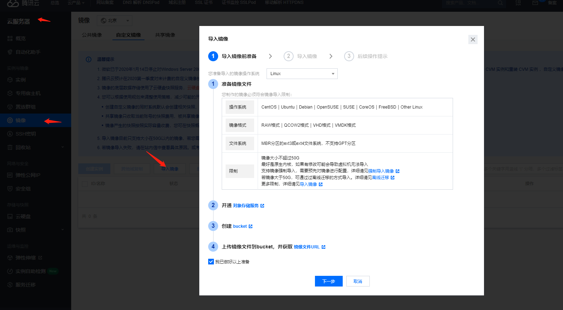Open the message mail icon in header
Viewport: 563px width, 310px height.
pos(535,3)
